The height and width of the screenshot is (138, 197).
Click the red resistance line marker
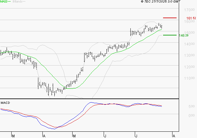(170, 18)
